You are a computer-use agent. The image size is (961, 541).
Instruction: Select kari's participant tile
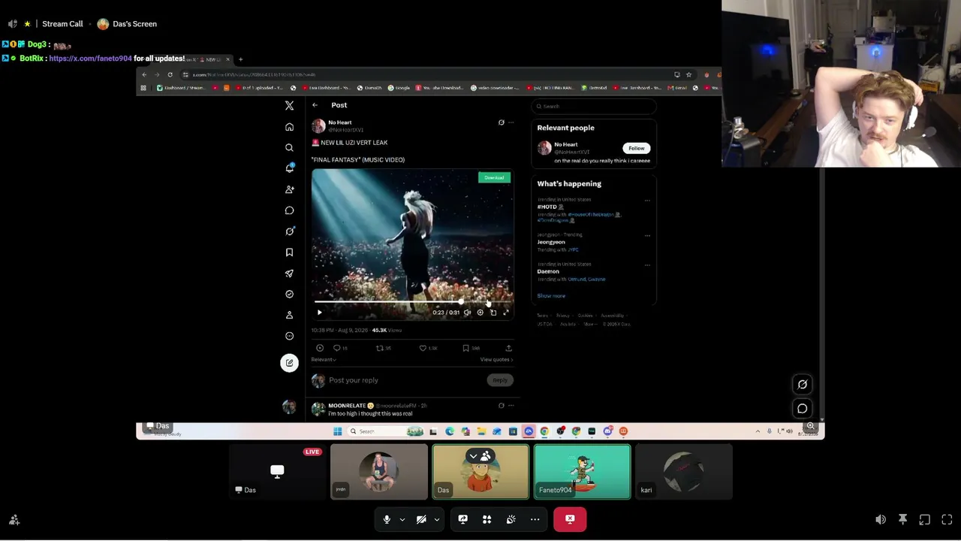(683, 472)
